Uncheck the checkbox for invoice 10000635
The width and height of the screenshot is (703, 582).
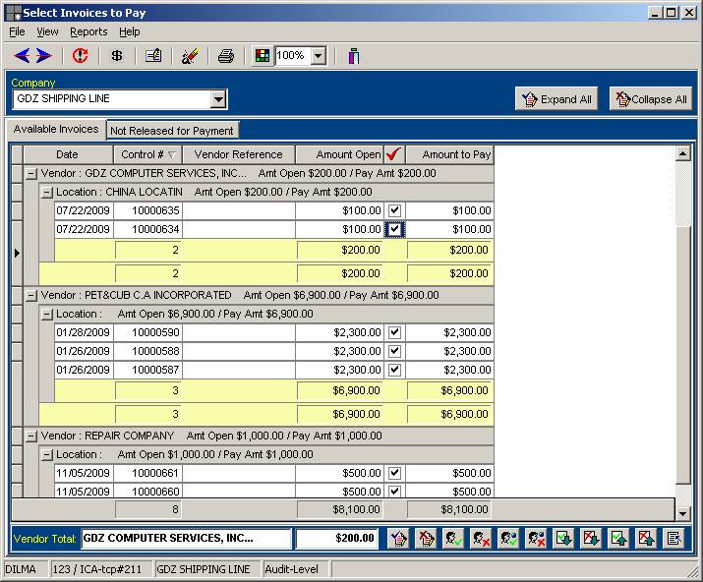394,210
